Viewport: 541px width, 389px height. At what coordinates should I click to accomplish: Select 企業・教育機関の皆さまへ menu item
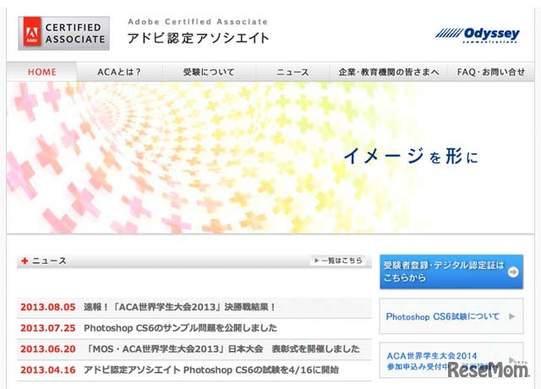click(x=389, y=72)
